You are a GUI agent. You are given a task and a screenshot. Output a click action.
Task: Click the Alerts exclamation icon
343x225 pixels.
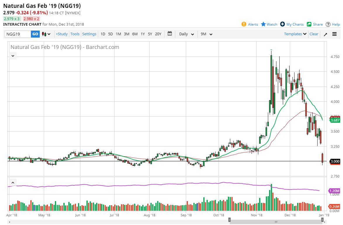(244, 24)
